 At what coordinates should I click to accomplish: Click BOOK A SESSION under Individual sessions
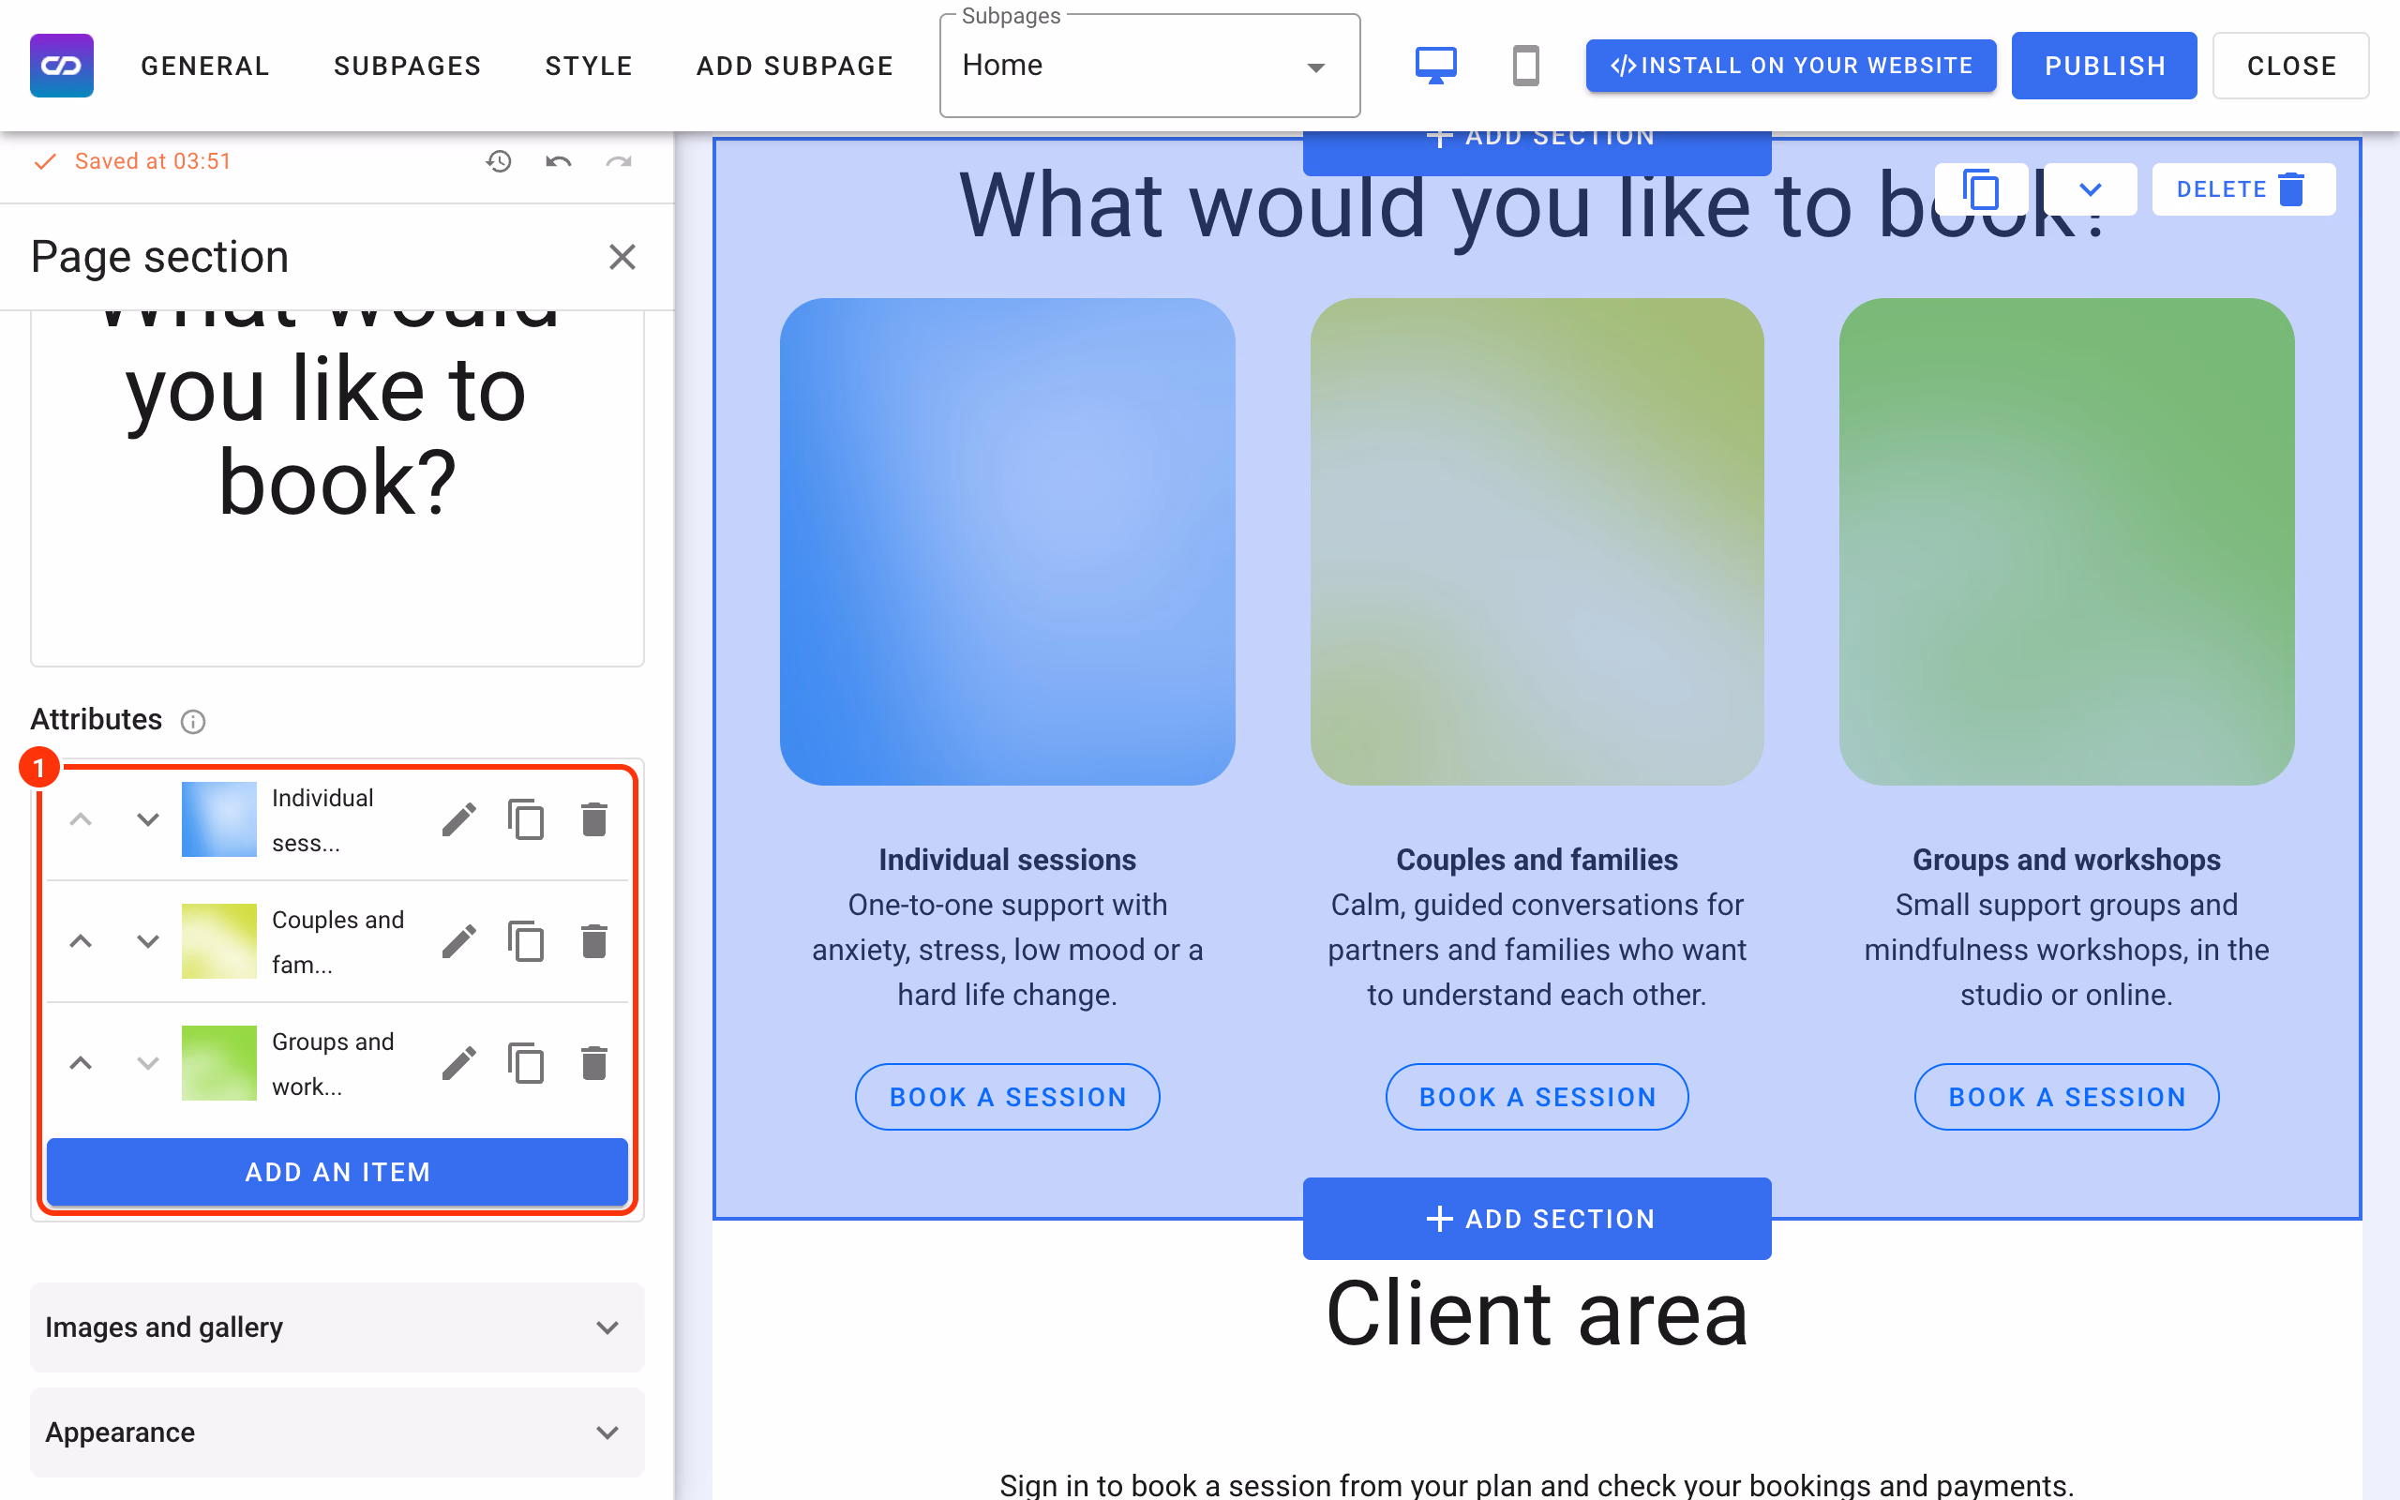coord(1008,1096)
